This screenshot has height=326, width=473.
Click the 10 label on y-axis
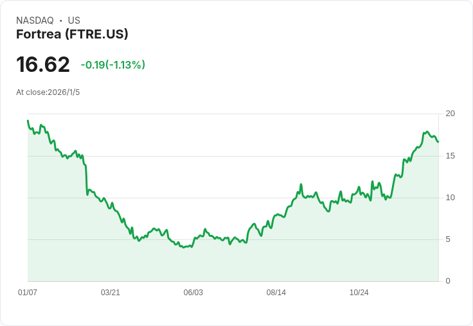[x=450, y=198]
